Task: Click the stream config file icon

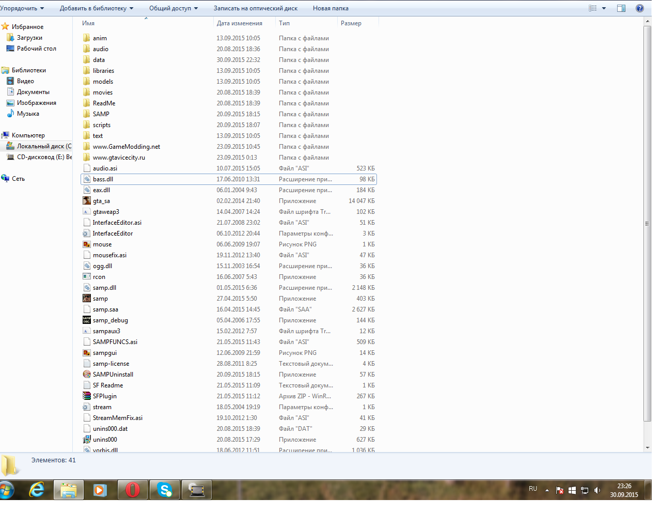Action: click(87, 407)
